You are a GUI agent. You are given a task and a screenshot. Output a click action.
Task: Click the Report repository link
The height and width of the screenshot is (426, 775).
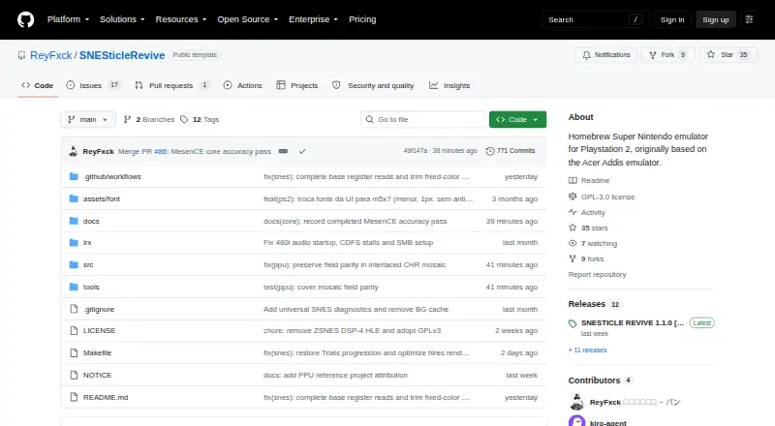597,274
